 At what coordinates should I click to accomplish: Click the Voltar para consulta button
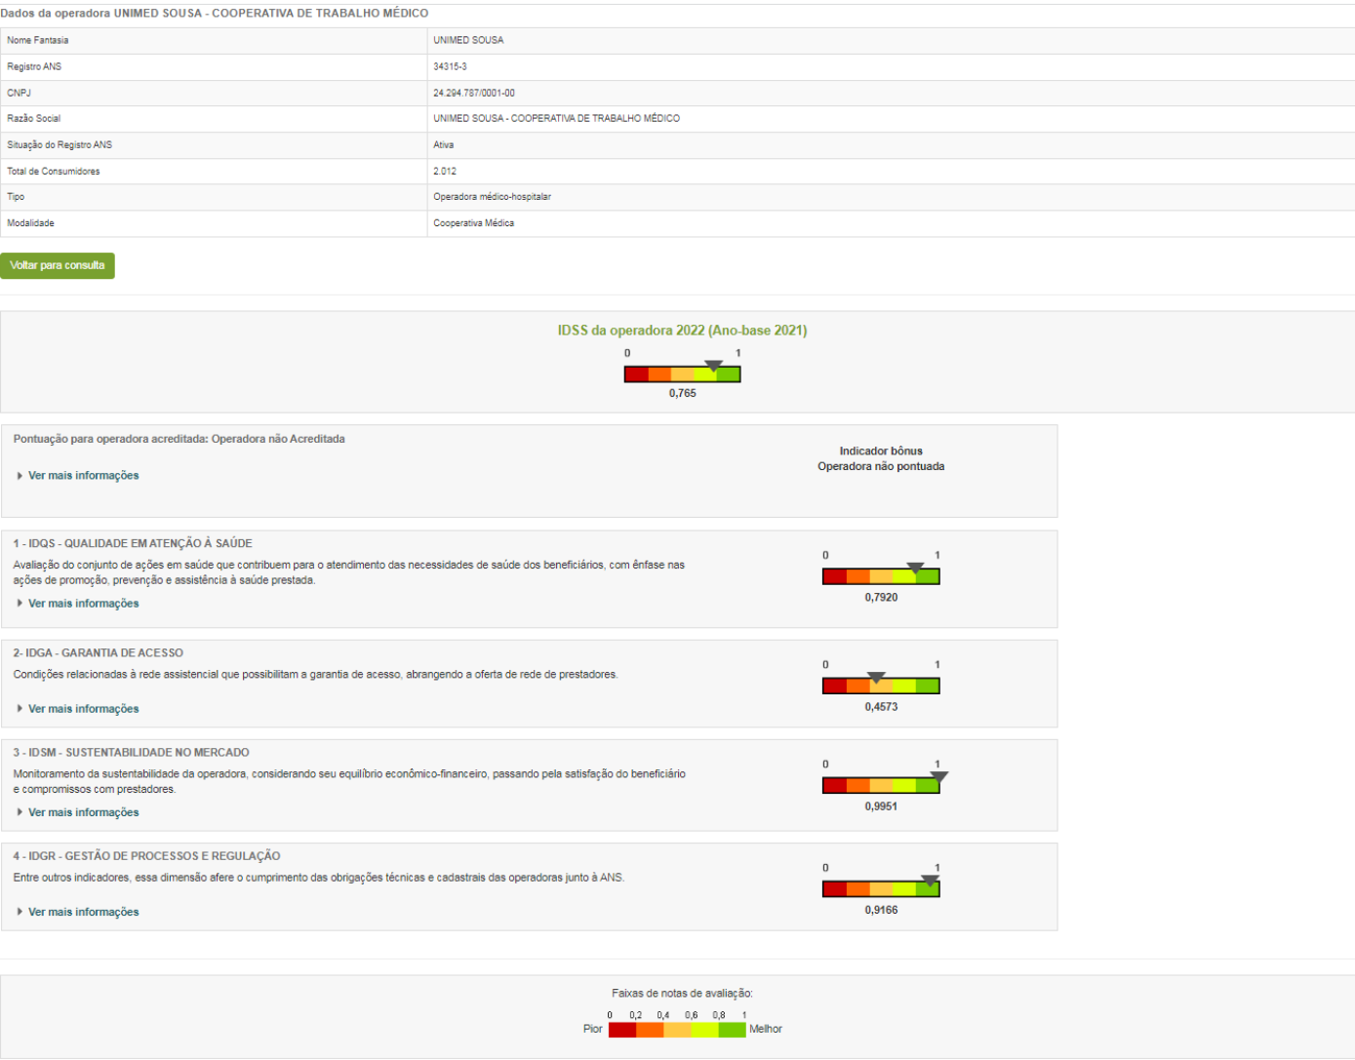coord(58,265)
